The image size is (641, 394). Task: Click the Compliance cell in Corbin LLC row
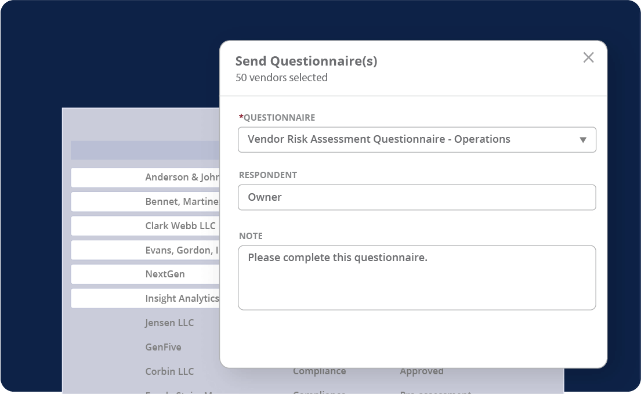tap(319, 372)
